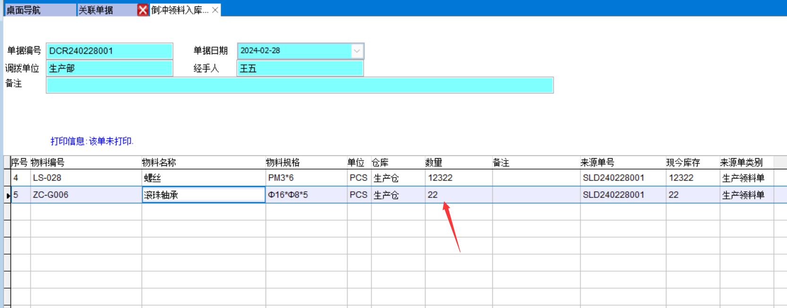Click the 数量 column header
Screen dimensions: 787x308
tap(434, 163)
